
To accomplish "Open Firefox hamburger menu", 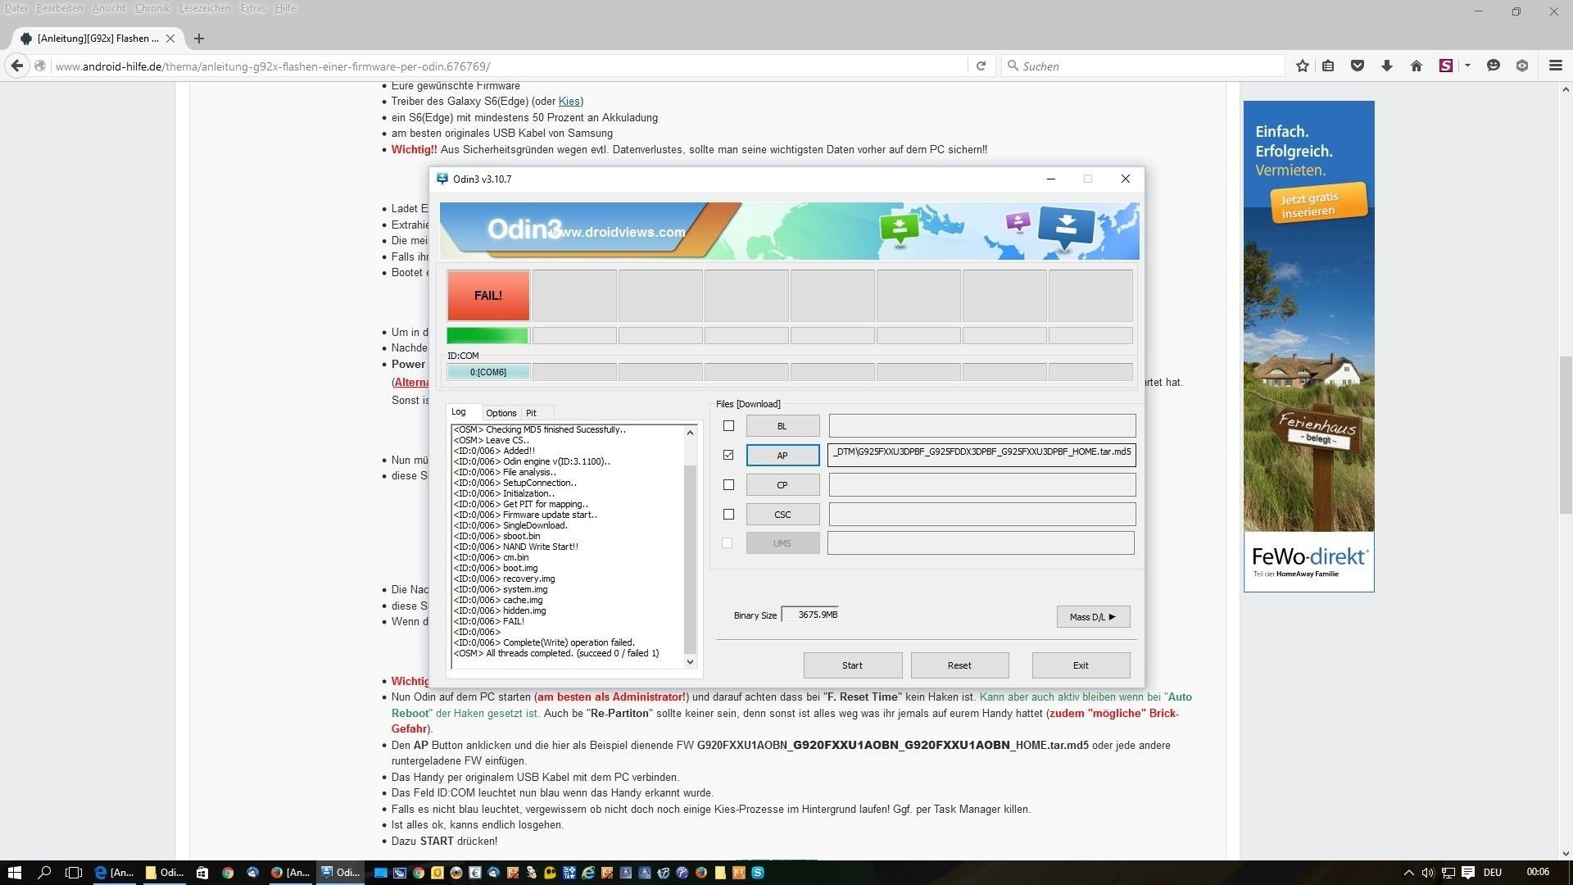I will 1556,66.
